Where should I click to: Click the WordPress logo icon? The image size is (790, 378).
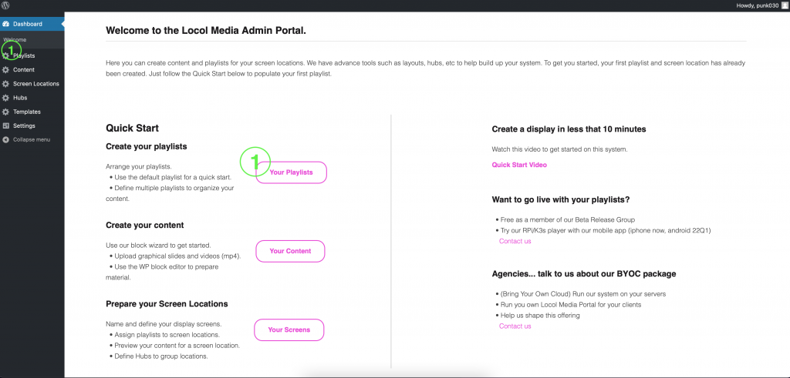[6, 5]
